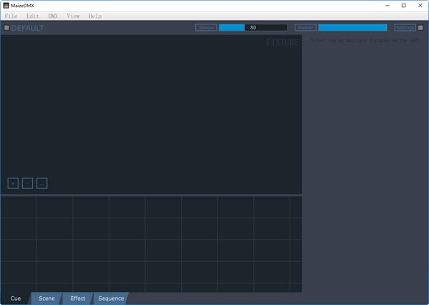Switch to the Sequence tab
The image size is (429, 305).
coord(111,299)
